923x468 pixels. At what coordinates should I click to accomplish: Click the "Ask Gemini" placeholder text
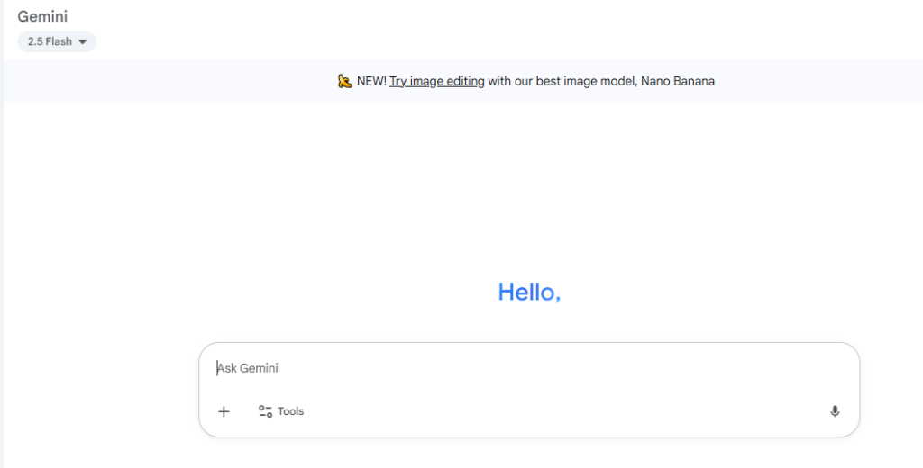(248, 368)
